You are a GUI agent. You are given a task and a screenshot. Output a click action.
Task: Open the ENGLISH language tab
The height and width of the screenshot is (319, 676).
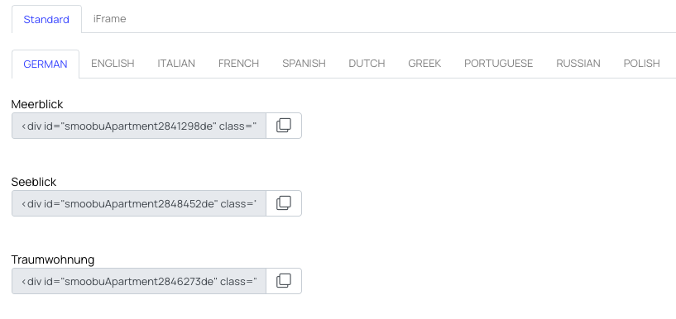tap(113, 64)
